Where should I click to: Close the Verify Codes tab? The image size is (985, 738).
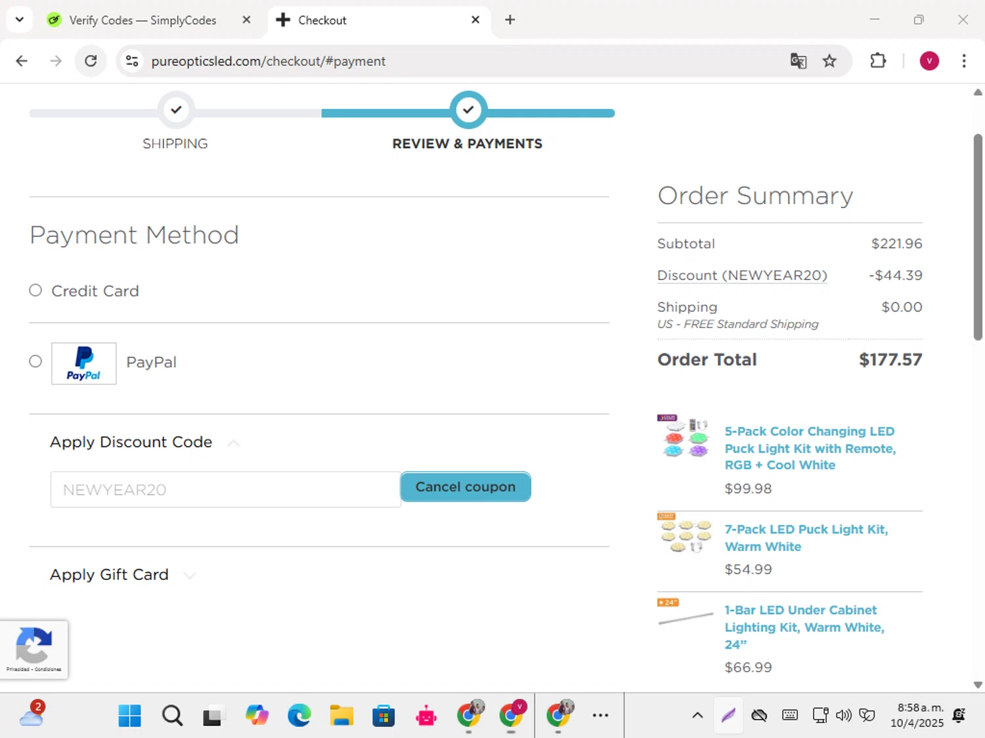246,20
